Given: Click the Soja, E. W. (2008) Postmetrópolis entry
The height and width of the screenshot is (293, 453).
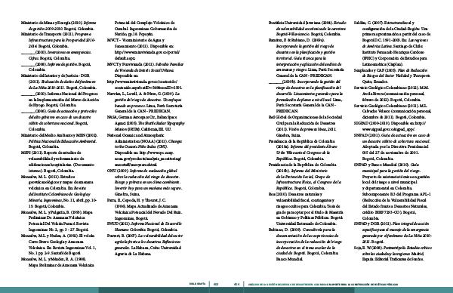Looking at the screenshot, I should pyautogui.click(x=393, y=254).
